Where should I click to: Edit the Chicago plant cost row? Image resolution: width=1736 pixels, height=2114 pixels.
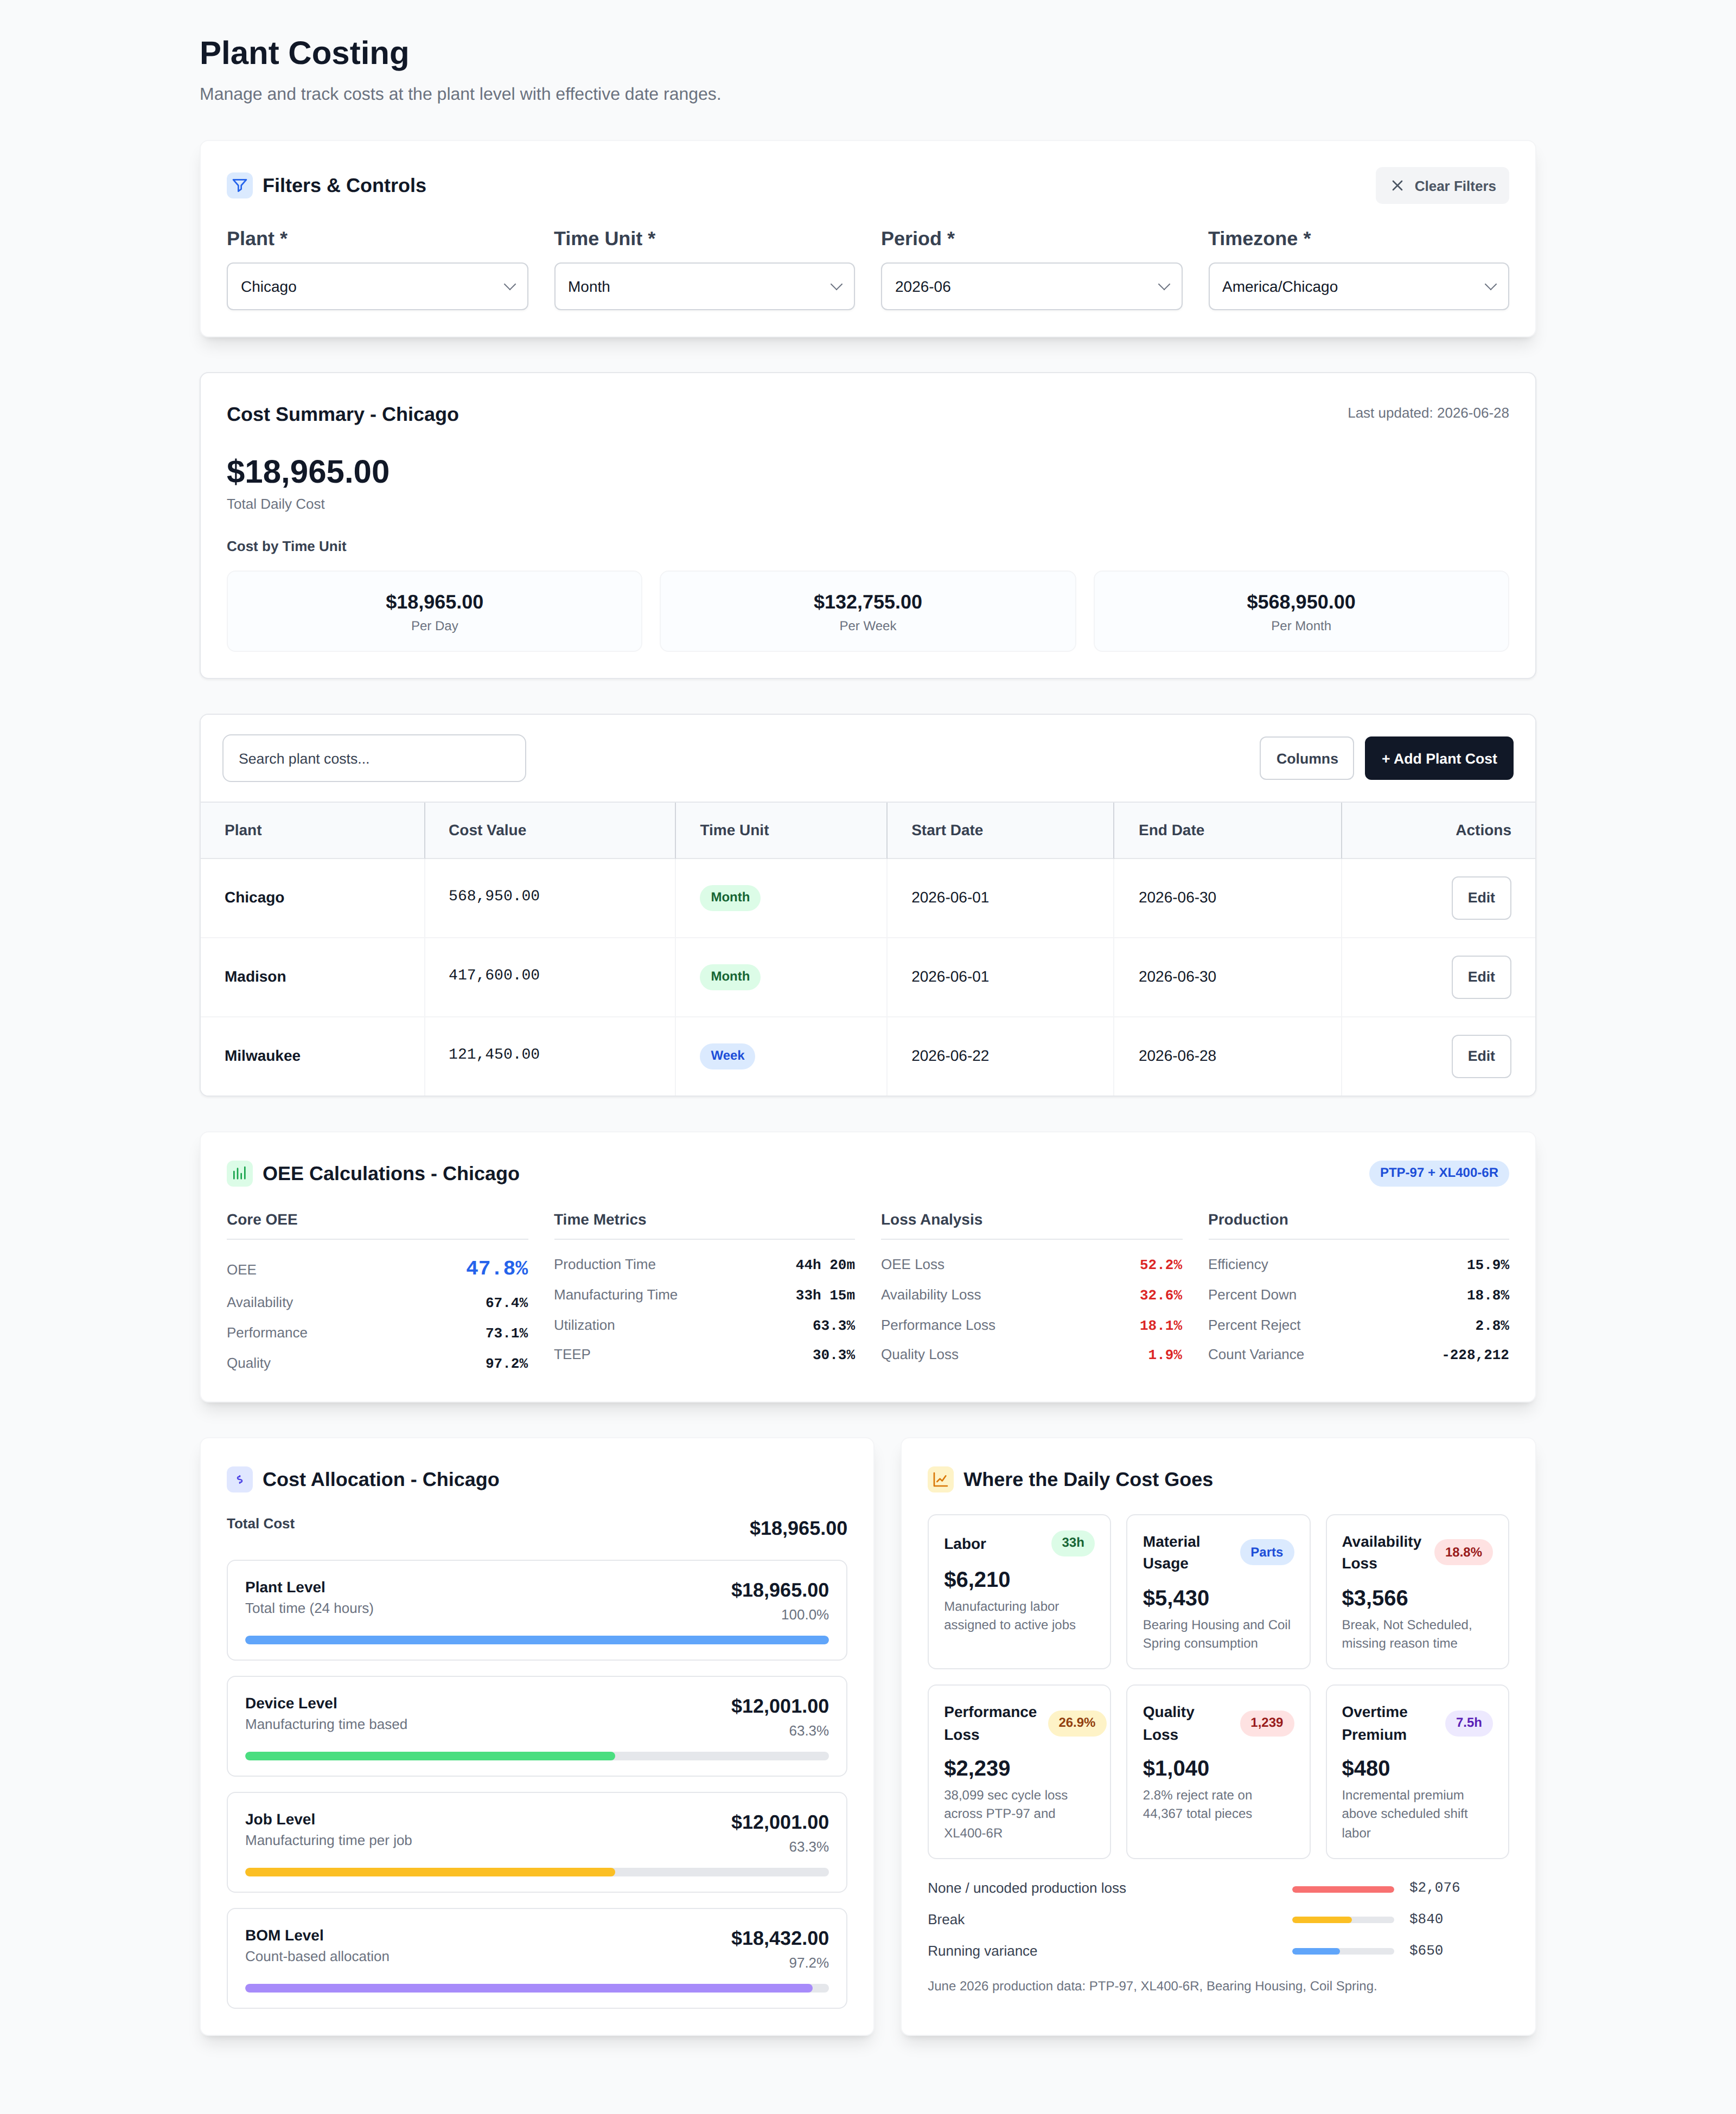pyautogui.click(x=1480, y=898)
